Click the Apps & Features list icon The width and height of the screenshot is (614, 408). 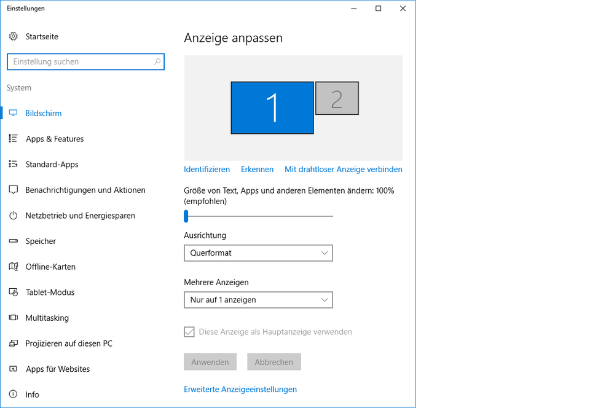click(x=14, y=139)
